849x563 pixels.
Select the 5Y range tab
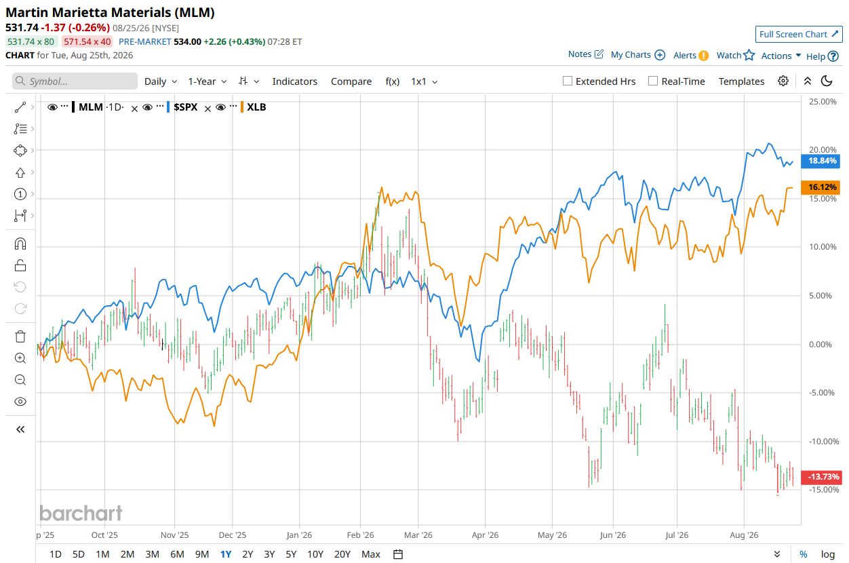(x=291, y=554)
